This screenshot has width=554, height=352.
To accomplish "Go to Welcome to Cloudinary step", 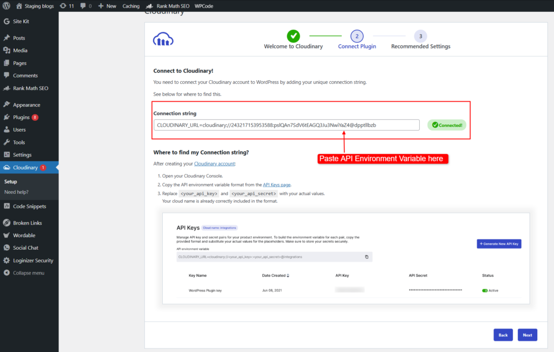I will point(293,40).
